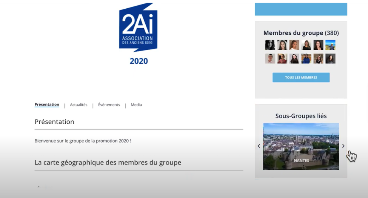Open third member avatar in top row
The width and height of the screenshot is (368, 198).
294,45
